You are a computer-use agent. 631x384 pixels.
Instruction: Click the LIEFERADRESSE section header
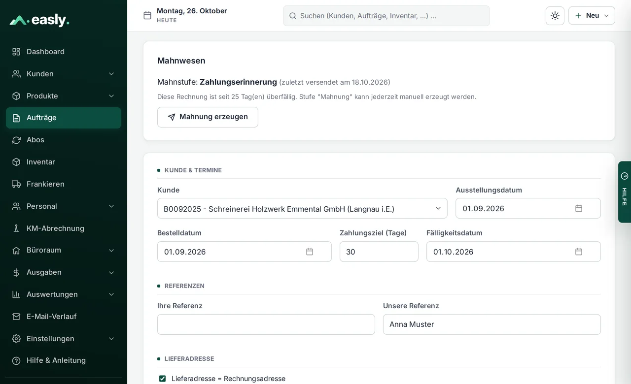(189, 359)
